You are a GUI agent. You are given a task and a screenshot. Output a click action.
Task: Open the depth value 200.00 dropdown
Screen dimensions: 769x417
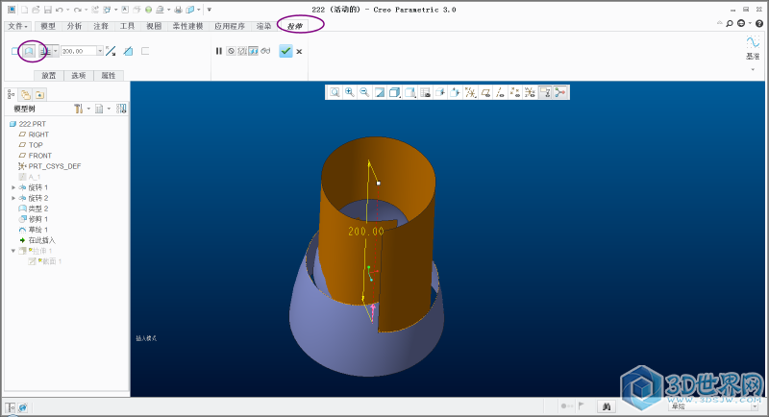101,51
